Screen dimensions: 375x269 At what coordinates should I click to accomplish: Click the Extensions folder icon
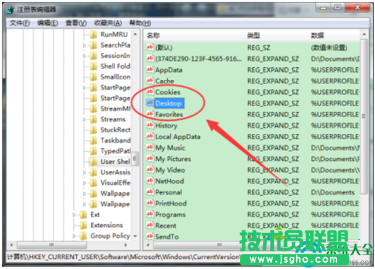click(83, 225)
